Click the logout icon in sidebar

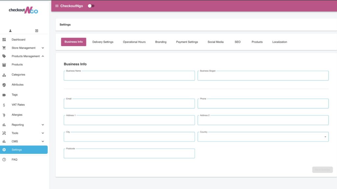click(37, 31)
